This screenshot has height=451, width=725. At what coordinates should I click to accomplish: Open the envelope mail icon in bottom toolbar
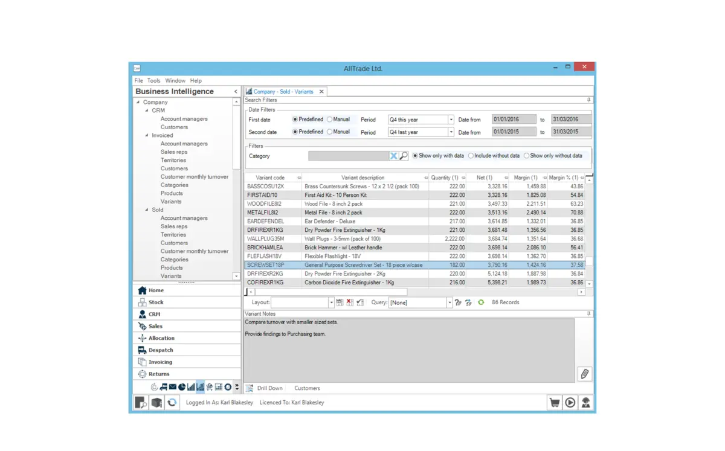173,387
